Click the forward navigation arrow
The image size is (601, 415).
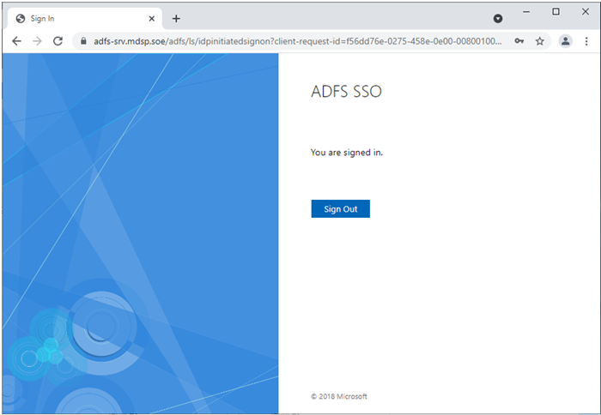[x=37, y=41]
